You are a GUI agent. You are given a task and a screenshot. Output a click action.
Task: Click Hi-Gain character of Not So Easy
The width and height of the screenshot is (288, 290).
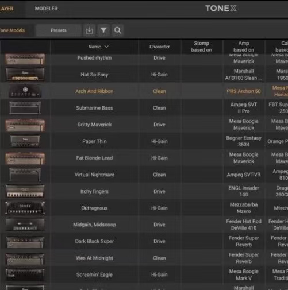coord(159,75)
